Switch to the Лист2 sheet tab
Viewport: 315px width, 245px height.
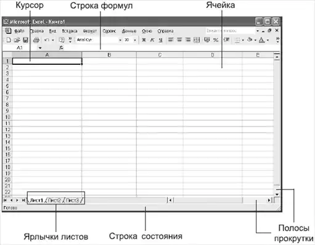(54, 200)
